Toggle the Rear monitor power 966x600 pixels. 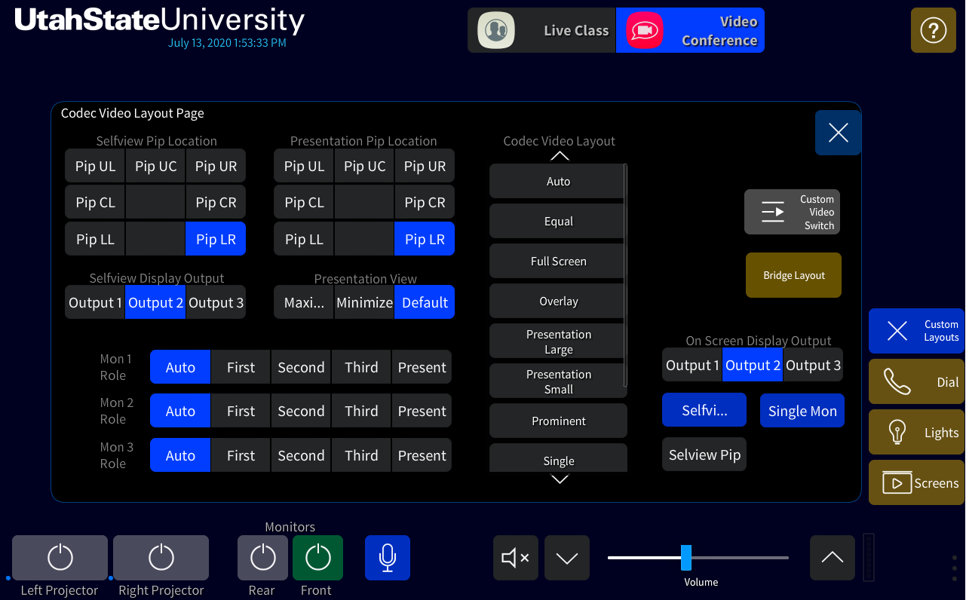coord(262,558)
